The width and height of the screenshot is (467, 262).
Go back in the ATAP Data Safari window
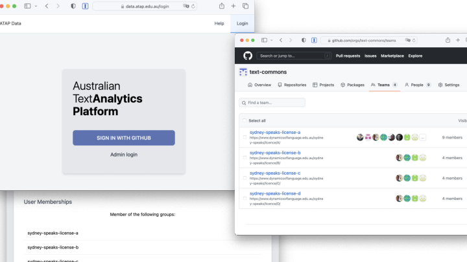point(47,6)
